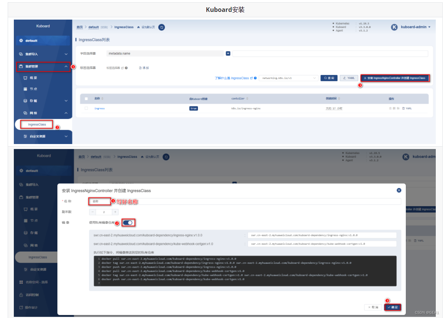Click the 创建时间 column sort arrows

339,98
